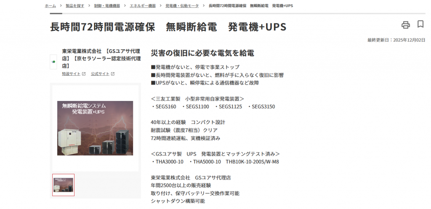Screen dimensions: 431x209
Task: Bookmark this product page
Action: [420, 24]
